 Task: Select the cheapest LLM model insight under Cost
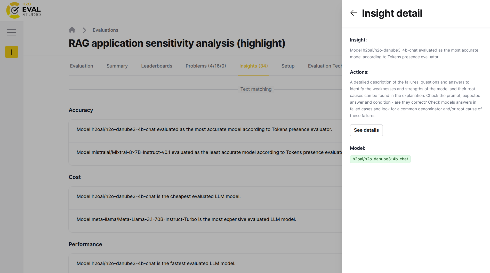(158, 196)
